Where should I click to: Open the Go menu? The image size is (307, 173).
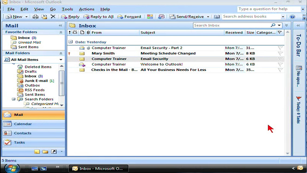[x=53, y=9]
